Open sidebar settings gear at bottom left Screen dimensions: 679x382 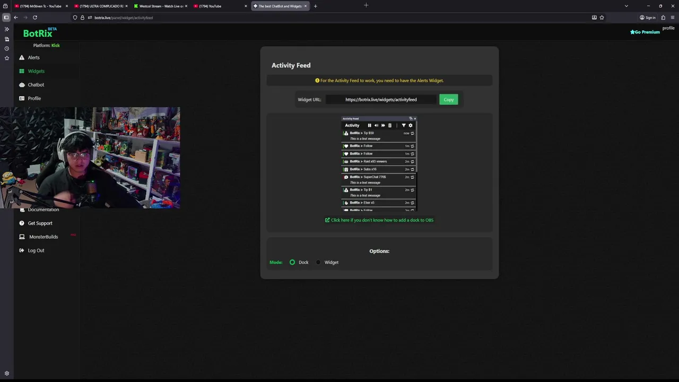[x=6, y=374]
